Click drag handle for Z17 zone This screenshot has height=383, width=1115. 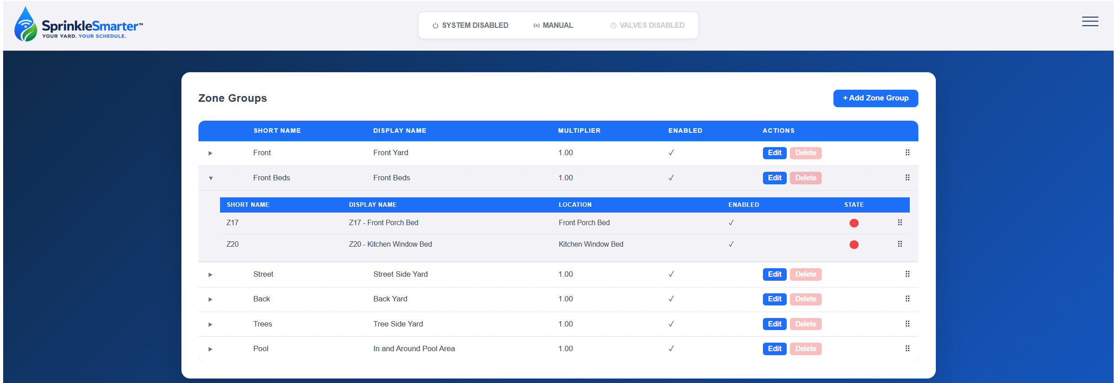[x=899, y=222]
